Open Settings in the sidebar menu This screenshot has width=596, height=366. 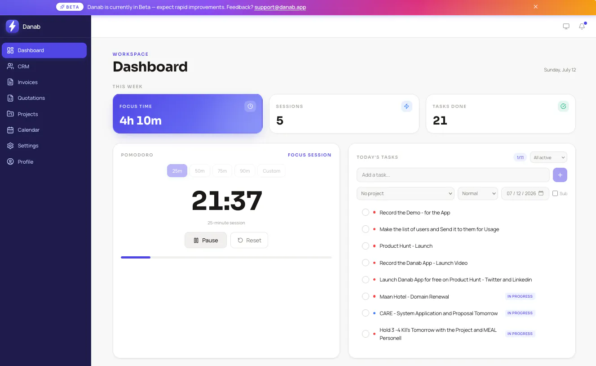44,146
